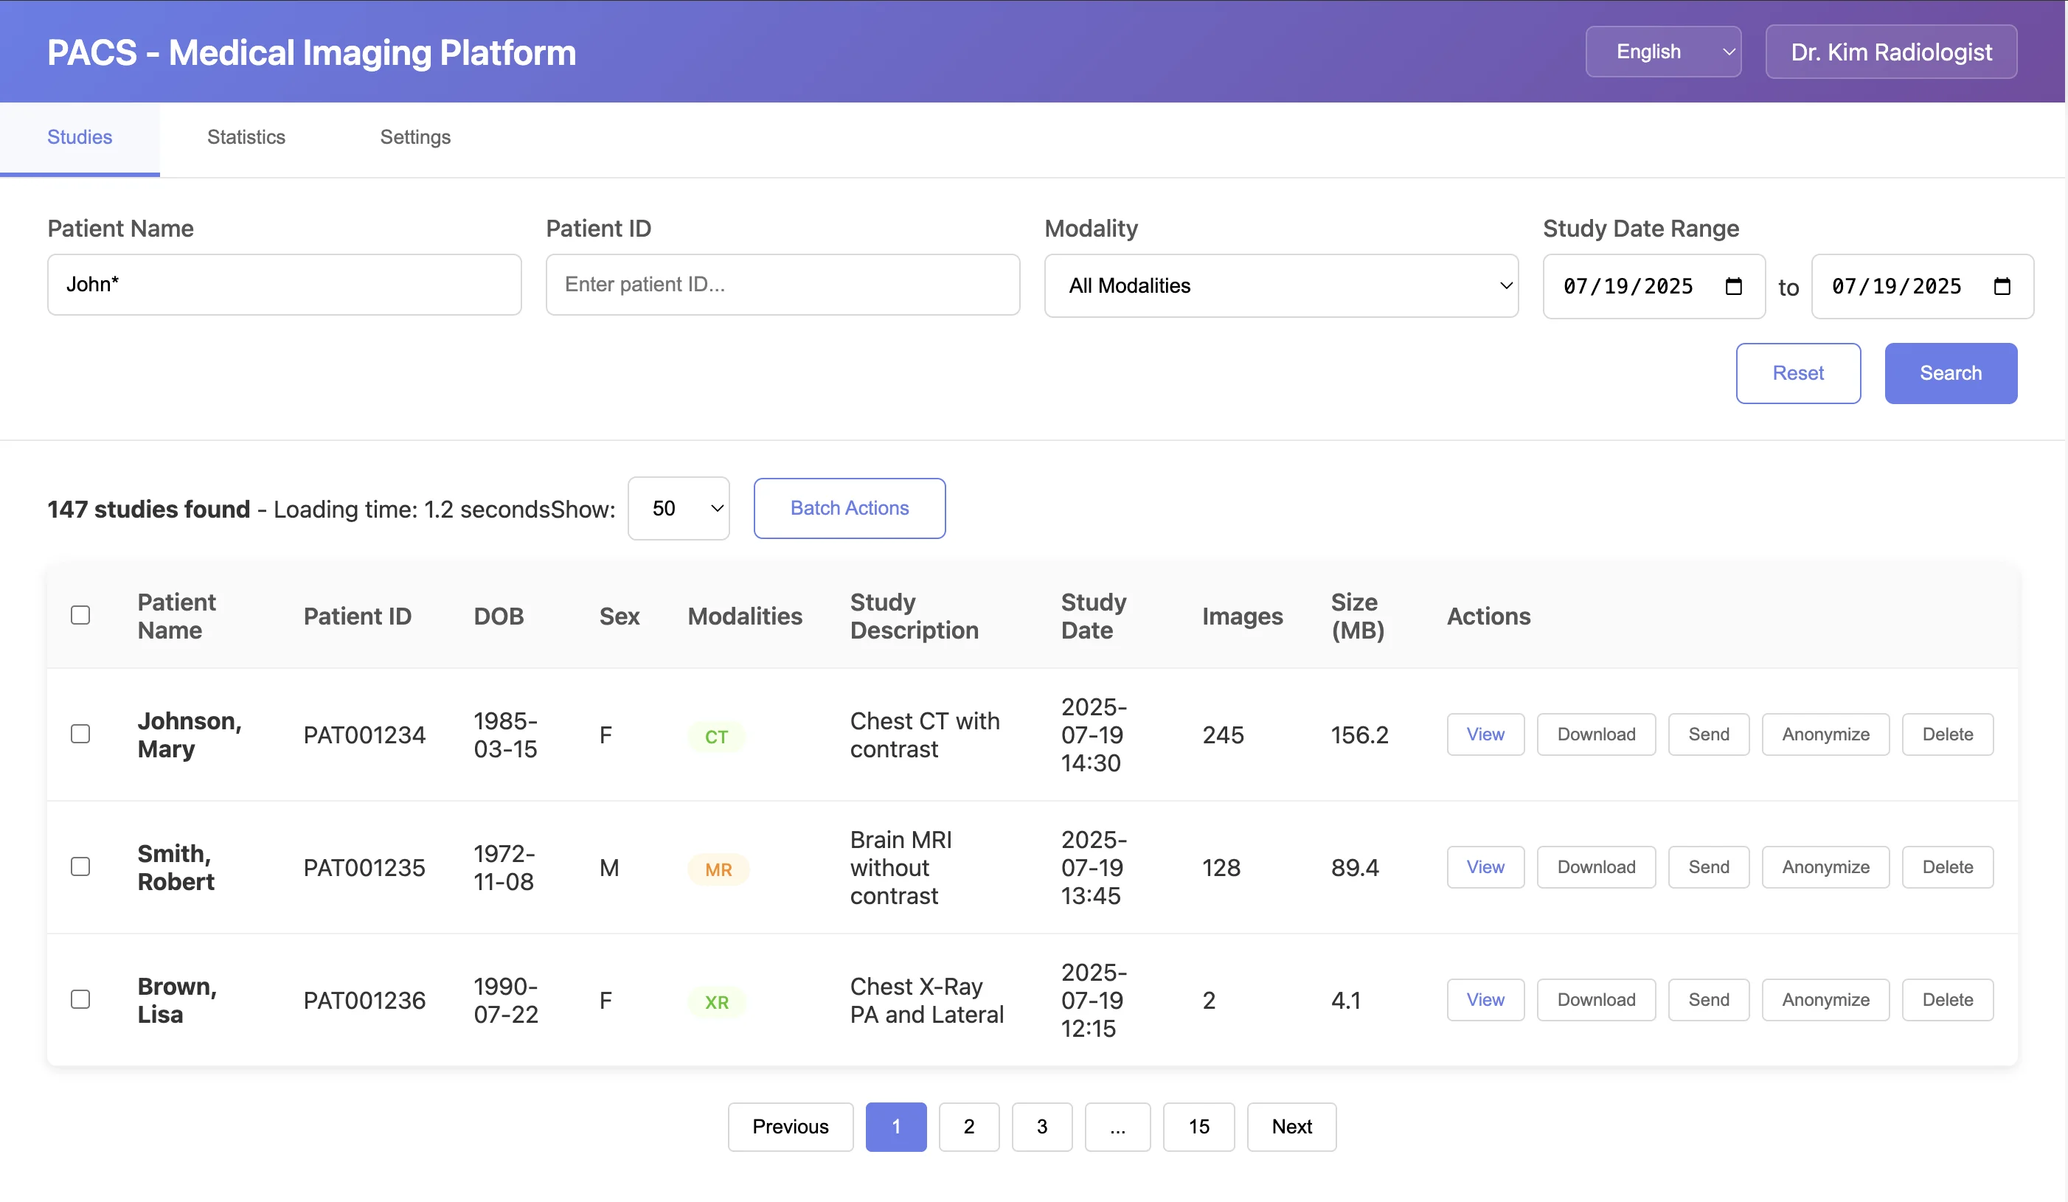This screenshot has width=2068, height=1202.
Task: Open the results-per-page dropdown showing 50
Action: tap(679, 508)
